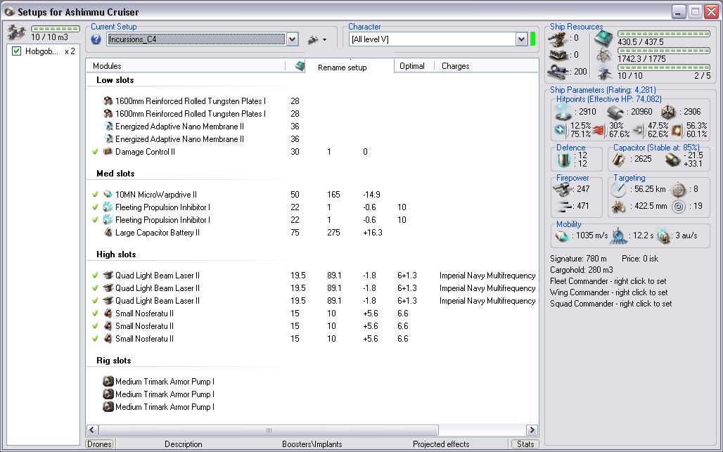Click the first Small Nosferatu II icon
Viewport: 723px width, 452px height.
click(108, 314)
